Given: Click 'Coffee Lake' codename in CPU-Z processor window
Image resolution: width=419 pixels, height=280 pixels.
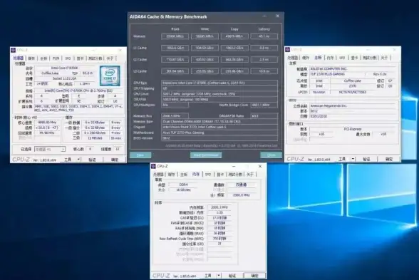Looking at the screenshot, I should (x=50, y=73).
